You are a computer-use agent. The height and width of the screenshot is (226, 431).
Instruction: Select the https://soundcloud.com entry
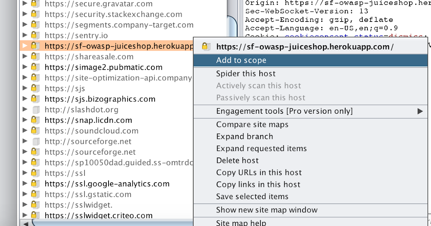tap(92, 131)
